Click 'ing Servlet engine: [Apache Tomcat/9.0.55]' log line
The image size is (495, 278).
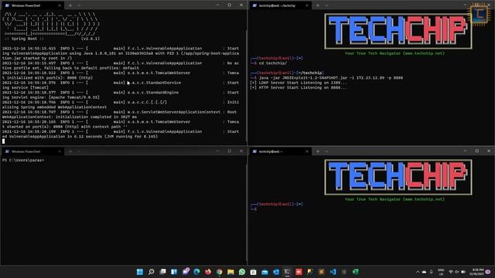click(x=51, y=97)
